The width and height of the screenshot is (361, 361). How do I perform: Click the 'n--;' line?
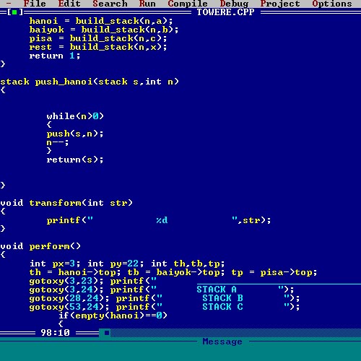[58, 142]
